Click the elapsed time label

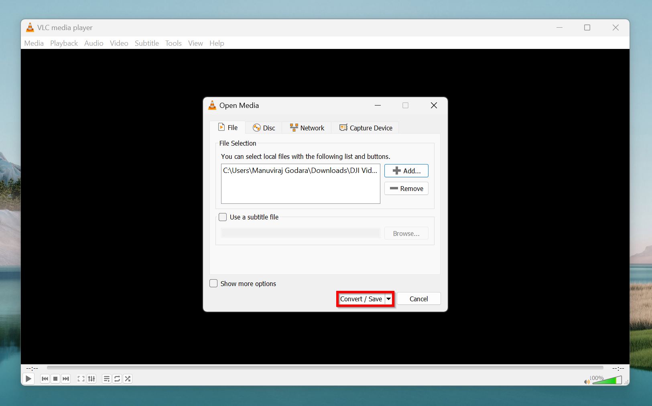pyautogui.click(x=32, y=368)
